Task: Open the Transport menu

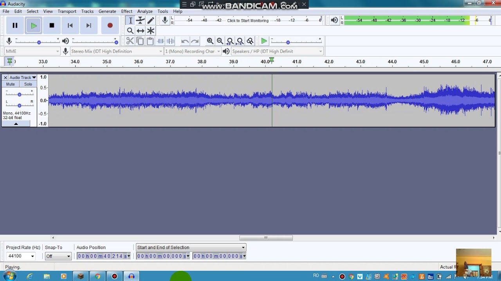Action: (67, 11)
